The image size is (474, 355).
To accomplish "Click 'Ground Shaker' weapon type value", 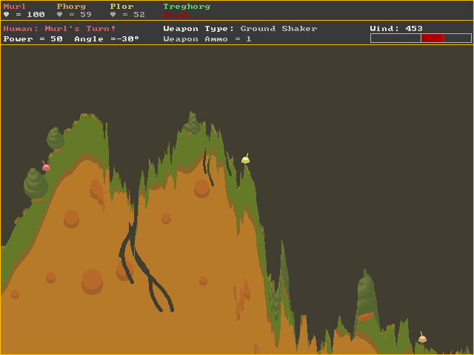I will tap(278, 29).
